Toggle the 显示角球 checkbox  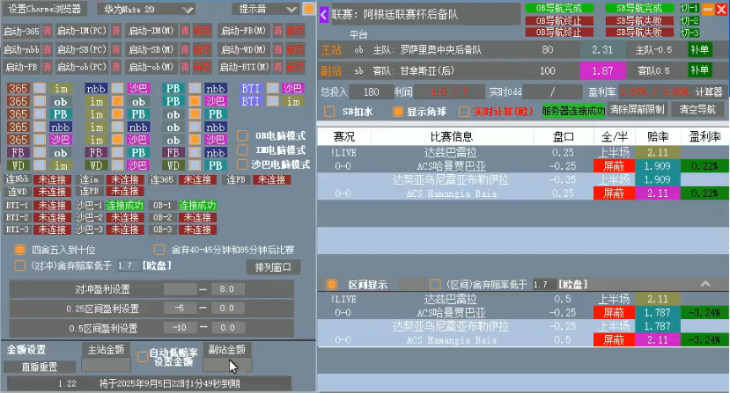click(398, 112)
